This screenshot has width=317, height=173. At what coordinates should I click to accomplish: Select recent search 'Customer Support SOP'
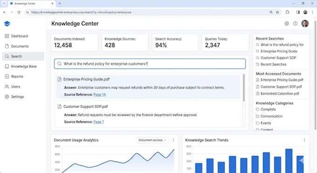point(278,58)
